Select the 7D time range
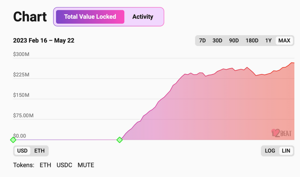This screenshot has height=177, width=300. coord(202,40)
